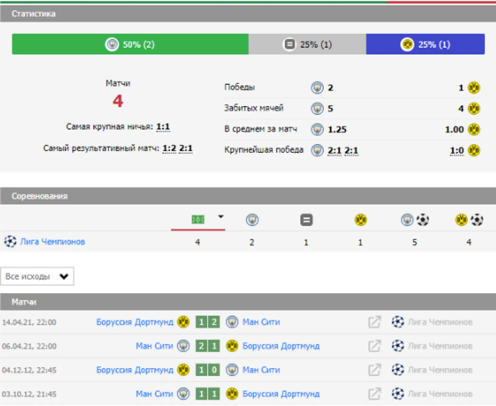Click Champions League logo beside Лига Чемпионов link
This screenshot has width=496, height=406.
tap(10, 242)
